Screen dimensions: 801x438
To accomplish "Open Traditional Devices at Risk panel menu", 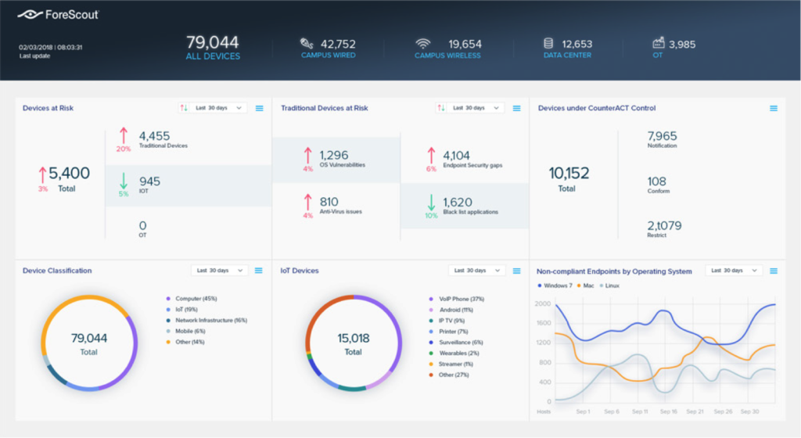I will 516,108.
